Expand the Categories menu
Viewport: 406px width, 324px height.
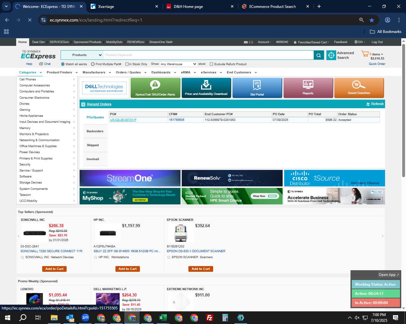coord(30,72)
